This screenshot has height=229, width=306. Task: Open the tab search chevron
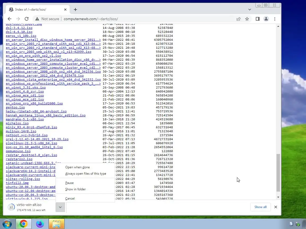coord(250,10)
